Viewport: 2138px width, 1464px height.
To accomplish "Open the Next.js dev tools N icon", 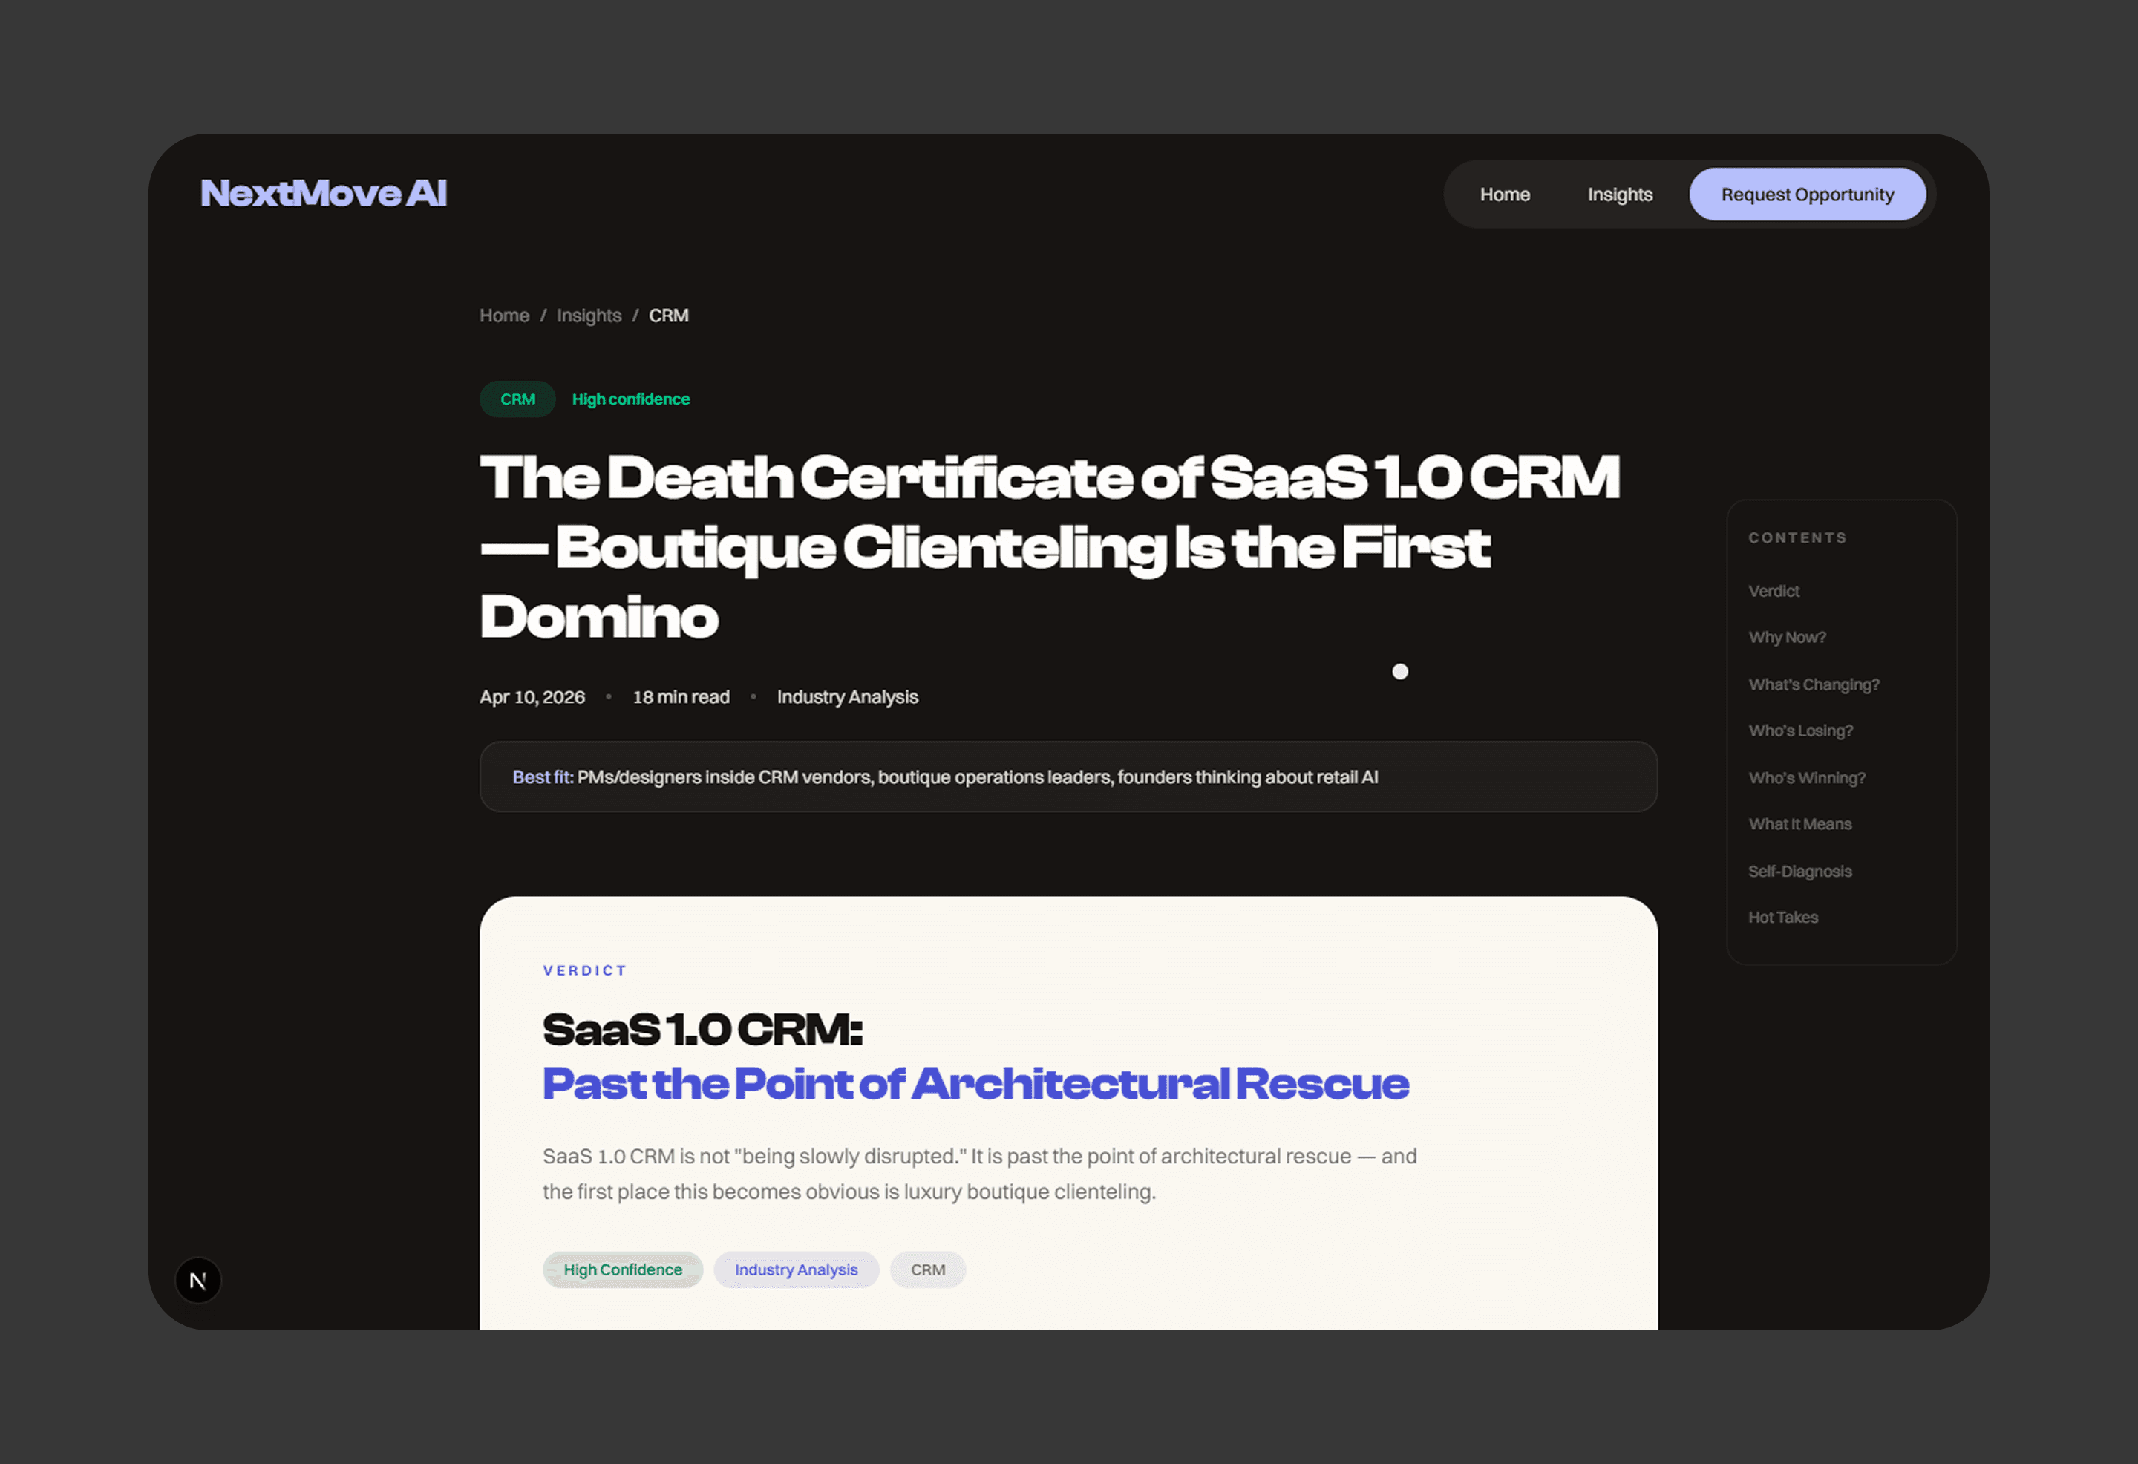I will 197,1280.
